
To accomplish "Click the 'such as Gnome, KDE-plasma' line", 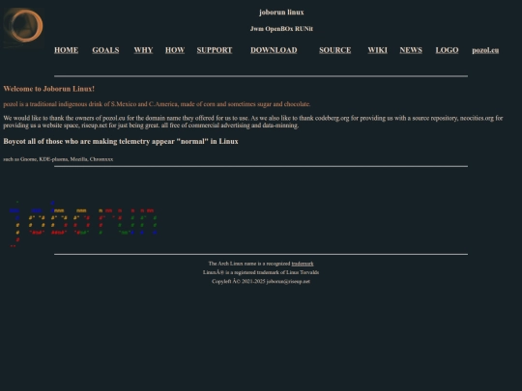I will [58, 159].
